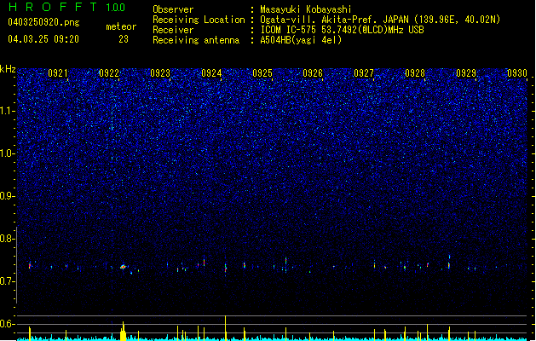Click the date stamp 04.03.25 09:20
536x341 pixels.
pos(43,39)
